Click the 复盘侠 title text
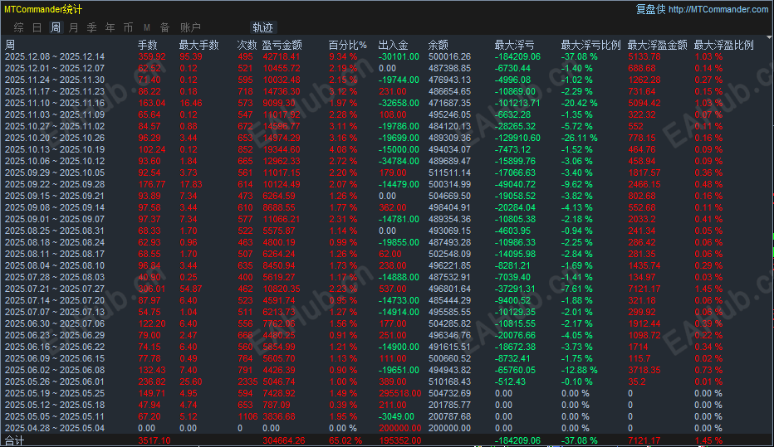The height and width of the screenshot is (447, 774). [x=650, y=9]
